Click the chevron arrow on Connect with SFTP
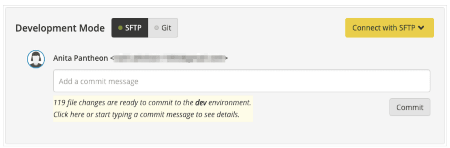Viewport: 450px width, 148px height. (421, 28)
